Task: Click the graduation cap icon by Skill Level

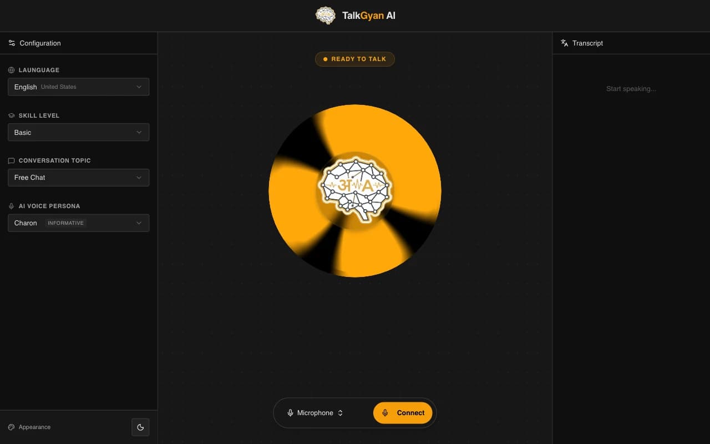Action: [11, 115]
